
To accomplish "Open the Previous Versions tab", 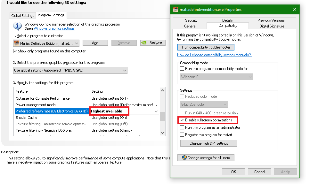I will (271, 20).
